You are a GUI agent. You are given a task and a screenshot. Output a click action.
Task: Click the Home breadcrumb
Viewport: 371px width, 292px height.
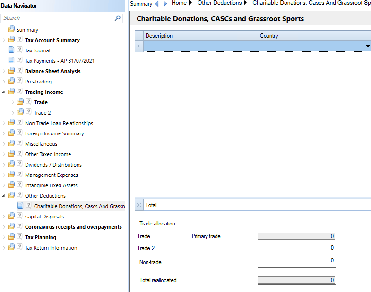[x=179, y=3]
